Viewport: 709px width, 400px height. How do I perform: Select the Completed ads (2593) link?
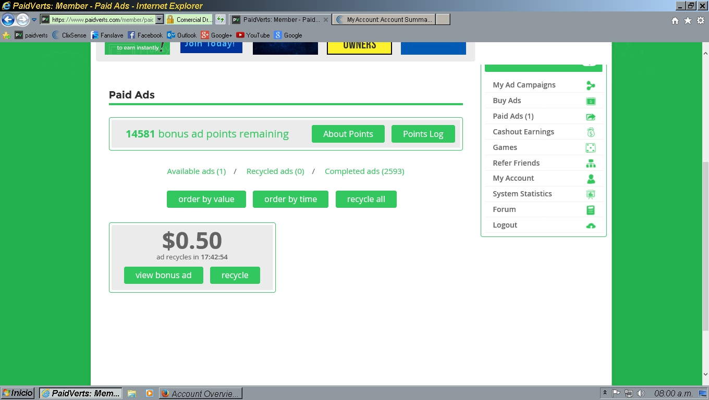(364, 171)
